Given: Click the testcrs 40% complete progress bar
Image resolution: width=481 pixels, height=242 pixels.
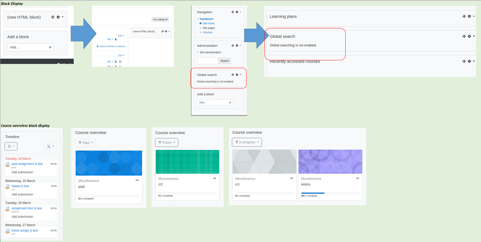Looking at the screenshot, I should (330, 193).
